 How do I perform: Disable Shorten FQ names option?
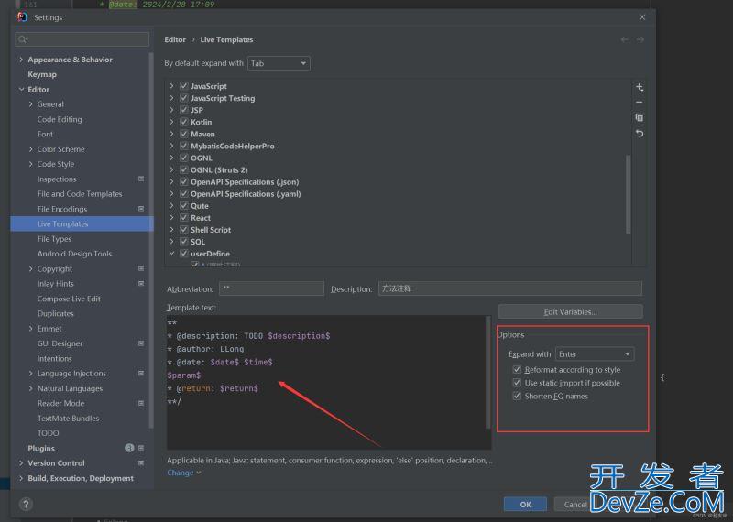coord(517,396)
